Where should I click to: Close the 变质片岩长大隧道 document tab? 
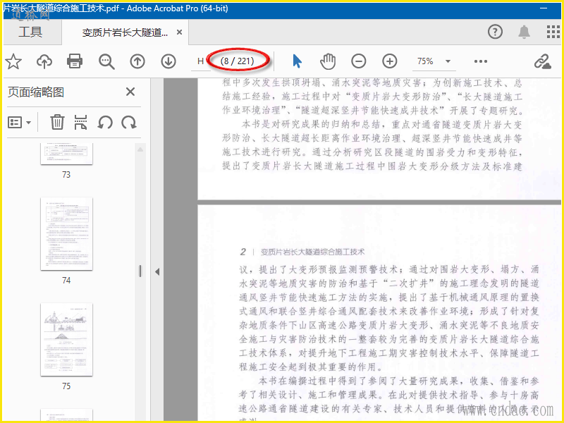coord(179,32)
